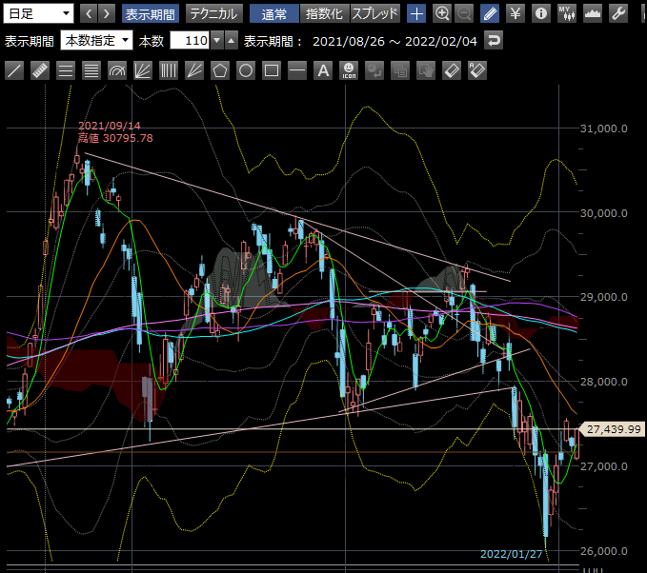Select the text annotation 'A' tool
Image resolution: width=647 pixels, height=573 pixels.
323,70
